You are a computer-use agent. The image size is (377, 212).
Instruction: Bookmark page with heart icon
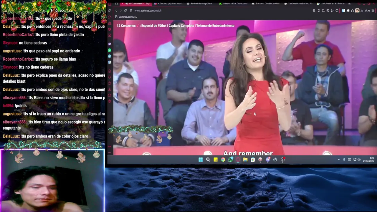(x=337, y=11)
